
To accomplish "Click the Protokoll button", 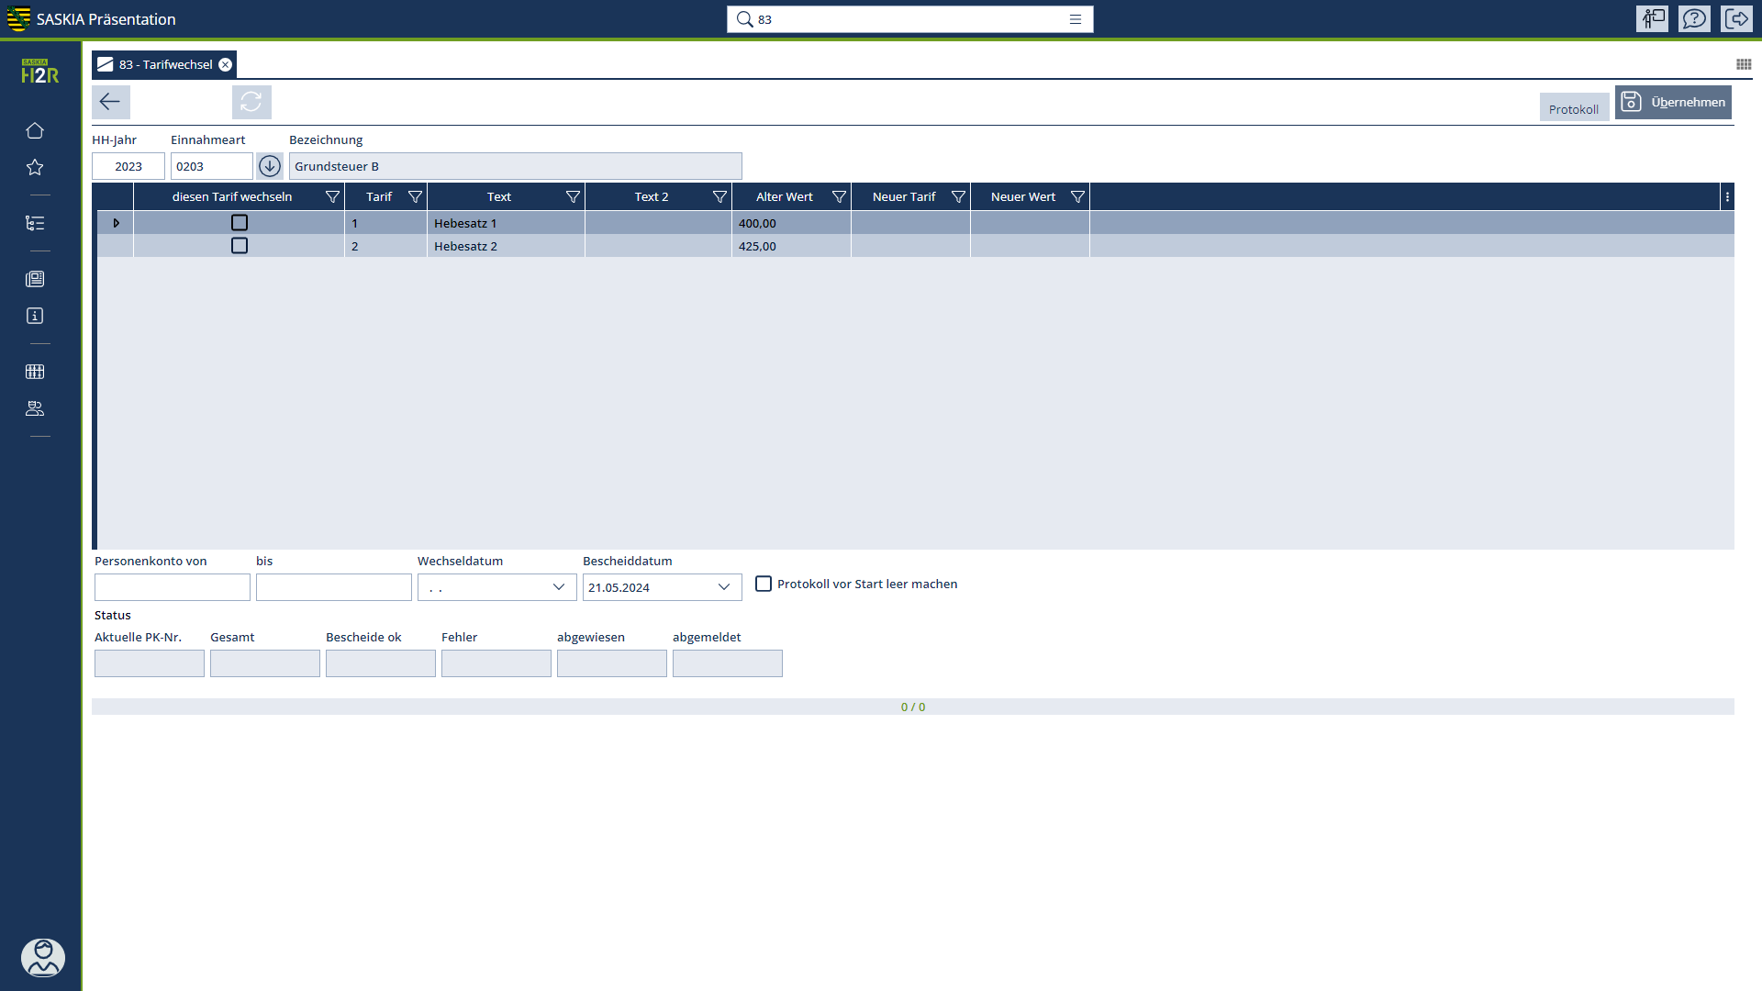I will coord(1573,108).
